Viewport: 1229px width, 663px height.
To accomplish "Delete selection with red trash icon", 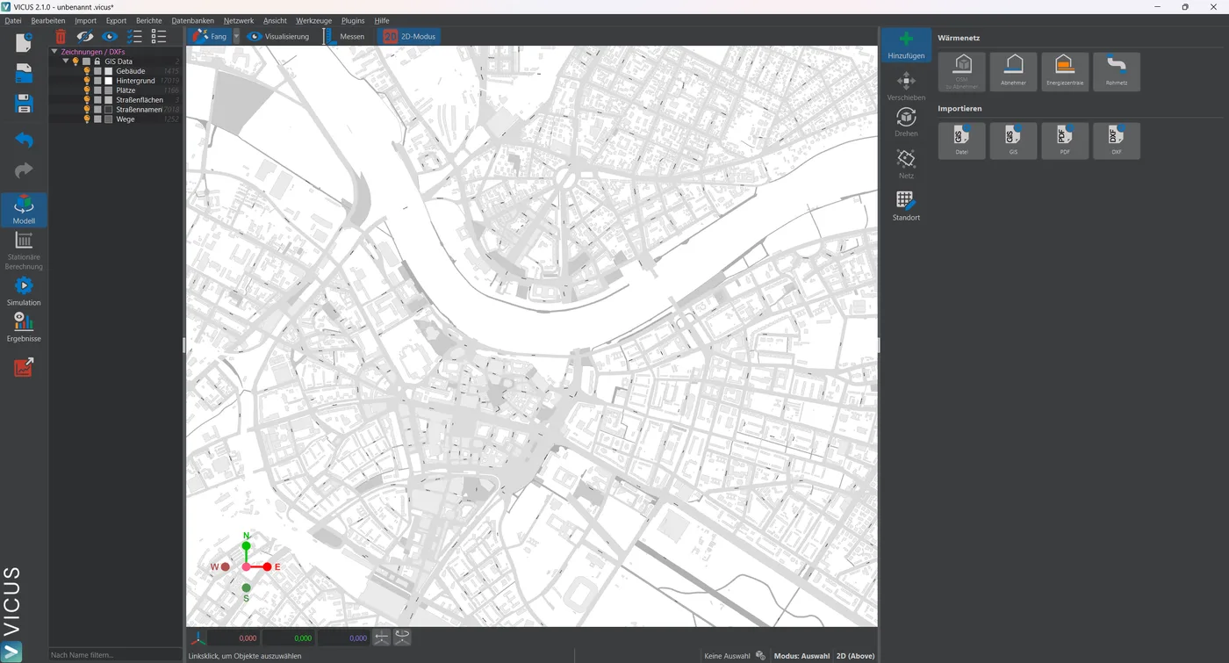I will tap(61, 37).
